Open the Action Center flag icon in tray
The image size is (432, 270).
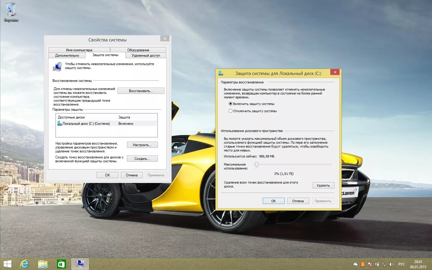[x=370, y=264]
